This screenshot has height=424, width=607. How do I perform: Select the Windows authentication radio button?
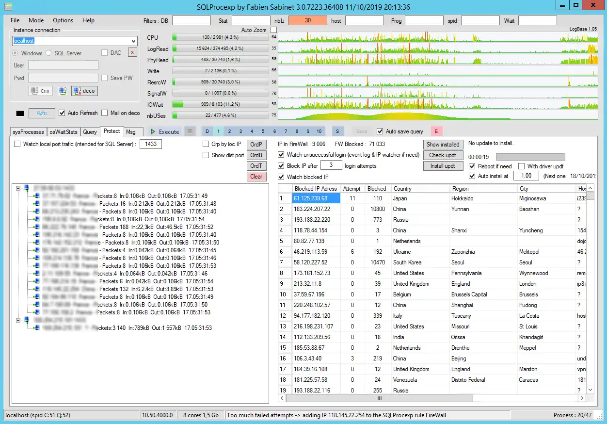16,53
